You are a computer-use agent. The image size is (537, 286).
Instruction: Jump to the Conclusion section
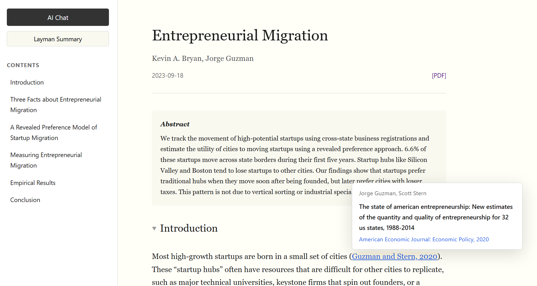[25, 200]
